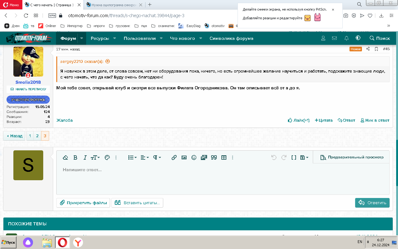398x249 pixels.
Task: Share post #45 via share icon
Action: (x=368, y=49)
